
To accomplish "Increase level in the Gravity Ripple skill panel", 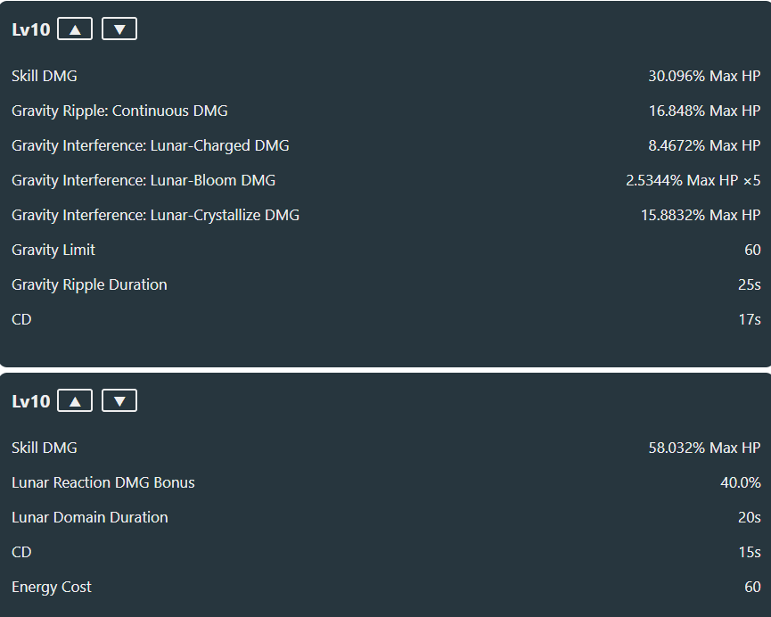I will pos(75,29).
